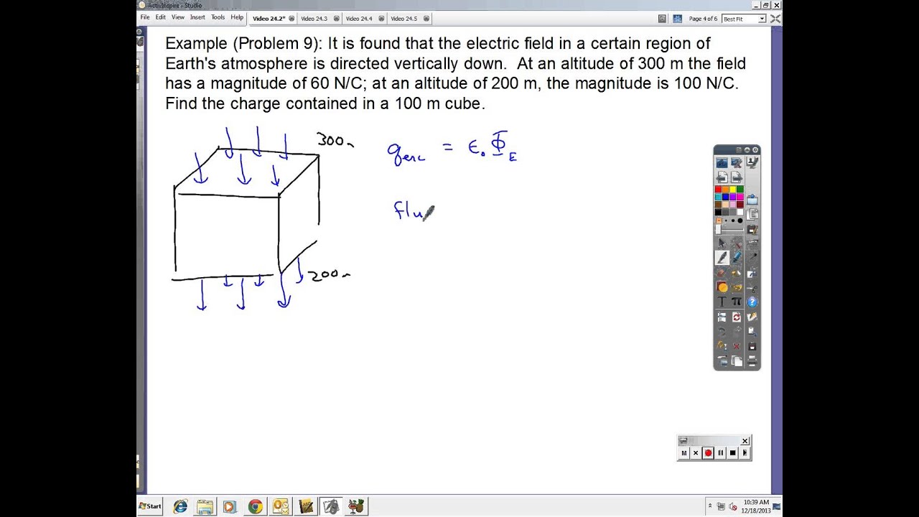Viewport: 919px width, 517px height.
Task: Open the Edit menu
Action: (x=161, y=17)
